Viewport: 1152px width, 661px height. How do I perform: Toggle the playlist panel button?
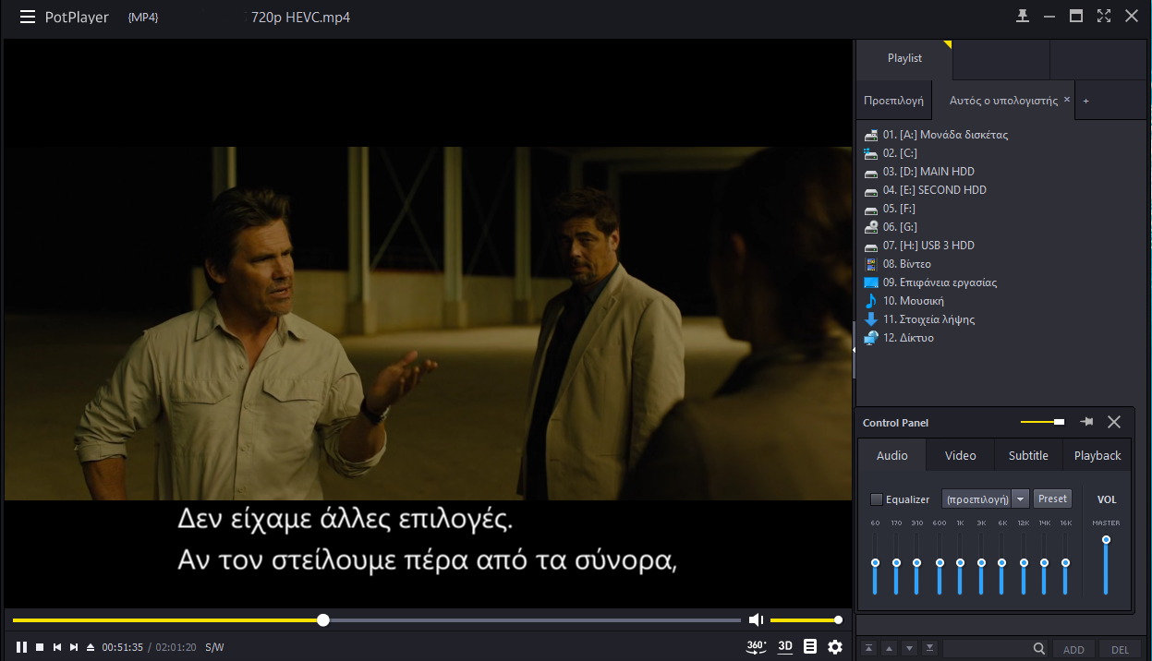[810, 646]
